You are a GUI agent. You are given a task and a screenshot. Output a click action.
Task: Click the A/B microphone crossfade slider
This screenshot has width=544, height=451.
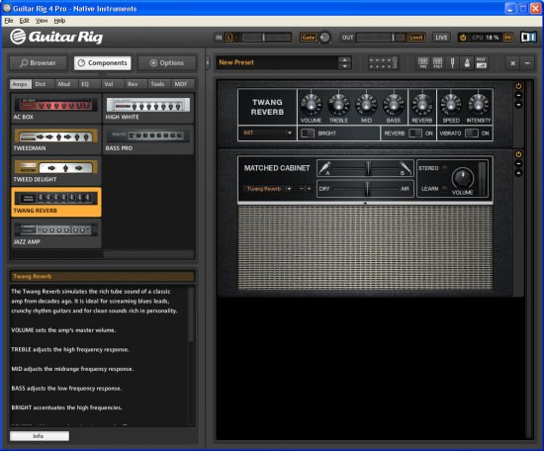(x=365, y=168)
